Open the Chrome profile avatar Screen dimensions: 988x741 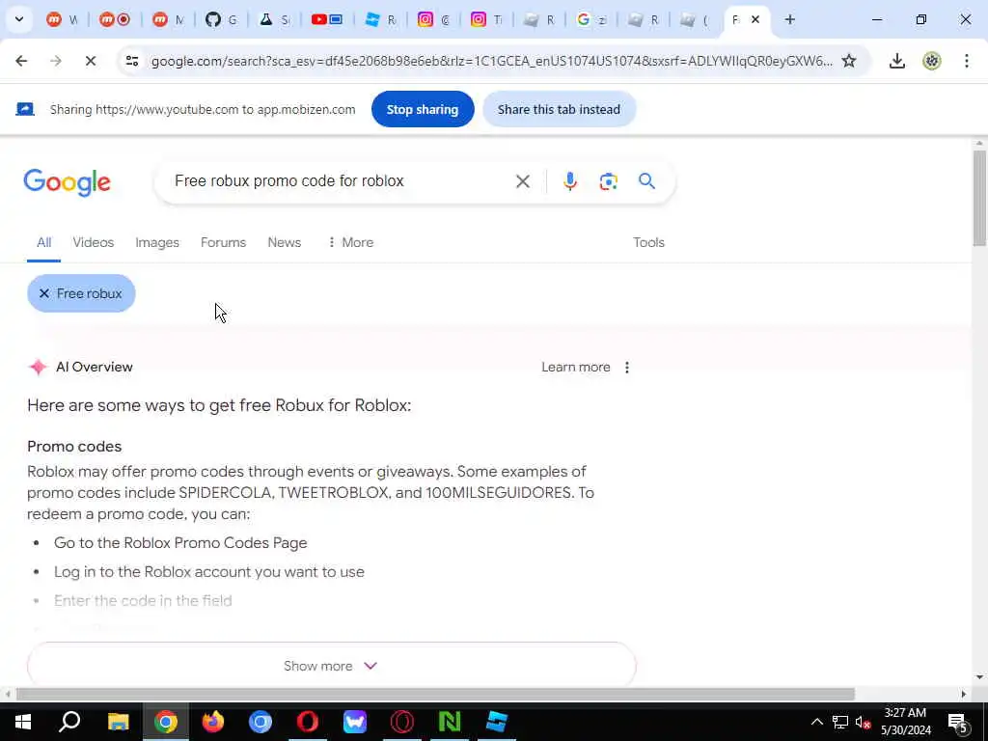click(x=932, y=61)
